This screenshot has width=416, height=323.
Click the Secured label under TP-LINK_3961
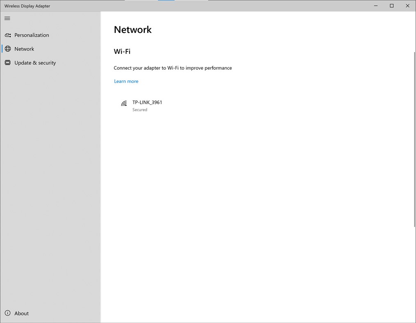pos(139,110)
